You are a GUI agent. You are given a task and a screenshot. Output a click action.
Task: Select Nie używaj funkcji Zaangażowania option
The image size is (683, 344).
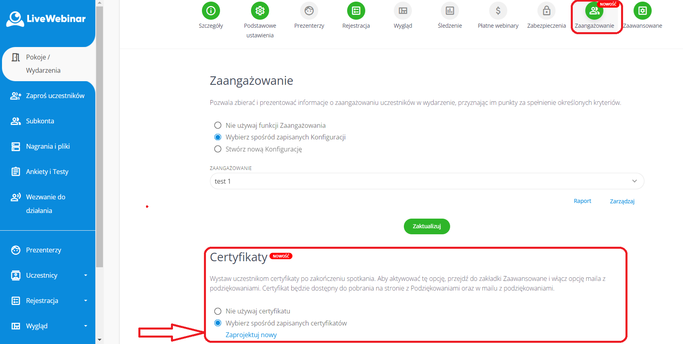(218, 125)
